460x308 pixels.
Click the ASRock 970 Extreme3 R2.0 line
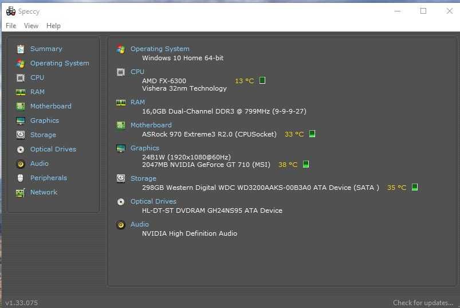click(209, 134)
